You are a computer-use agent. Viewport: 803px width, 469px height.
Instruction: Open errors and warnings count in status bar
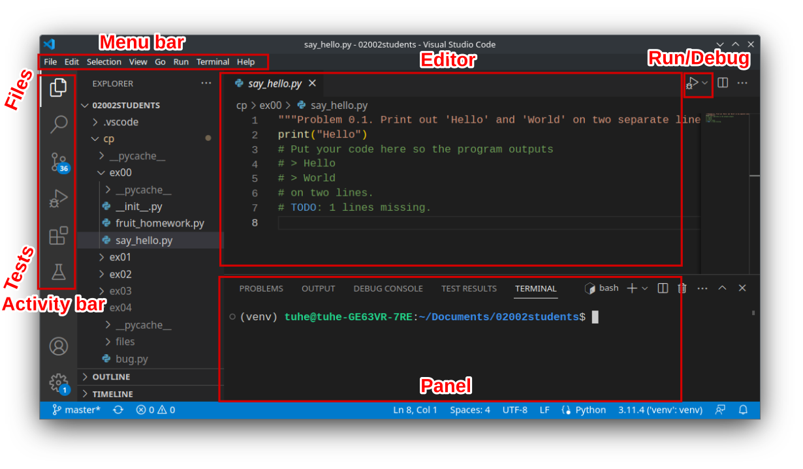pyautogui.click(x=155, y=410)
